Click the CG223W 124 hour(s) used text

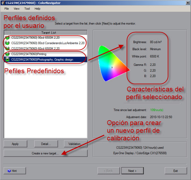(x=140, y=147)
